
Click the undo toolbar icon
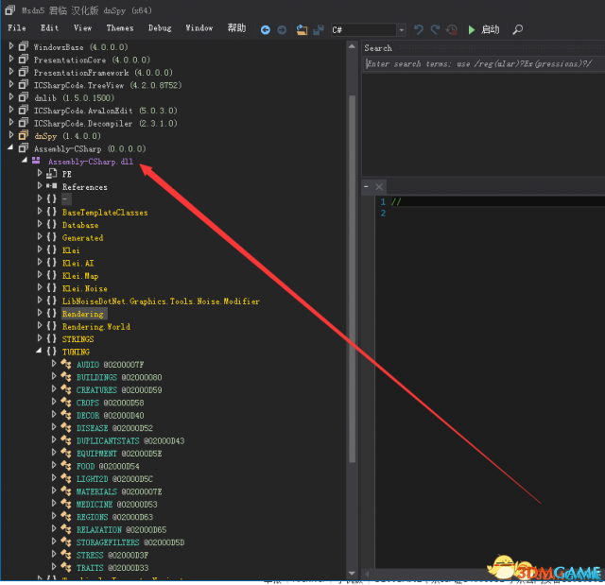pyautogui.click(x=419, y=29)
